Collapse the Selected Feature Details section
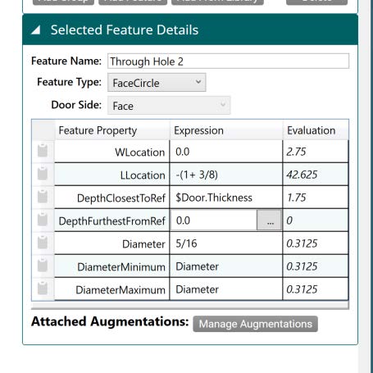Screen dimensions: 373x373 [x=36, y=30]
